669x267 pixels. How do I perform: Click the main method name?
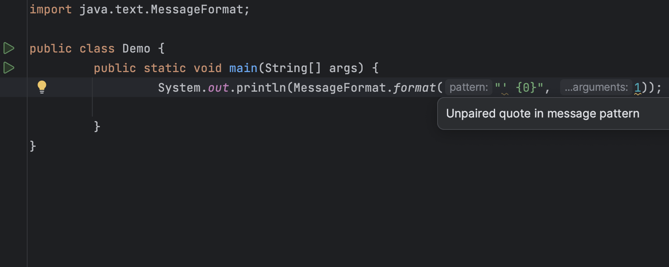pyautogui.click(x=243, y=68)
